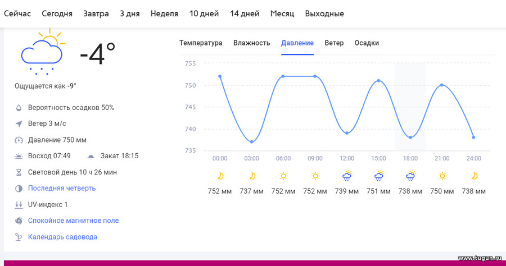Click the hourglass daylight icon

click(x=19, y=172)
